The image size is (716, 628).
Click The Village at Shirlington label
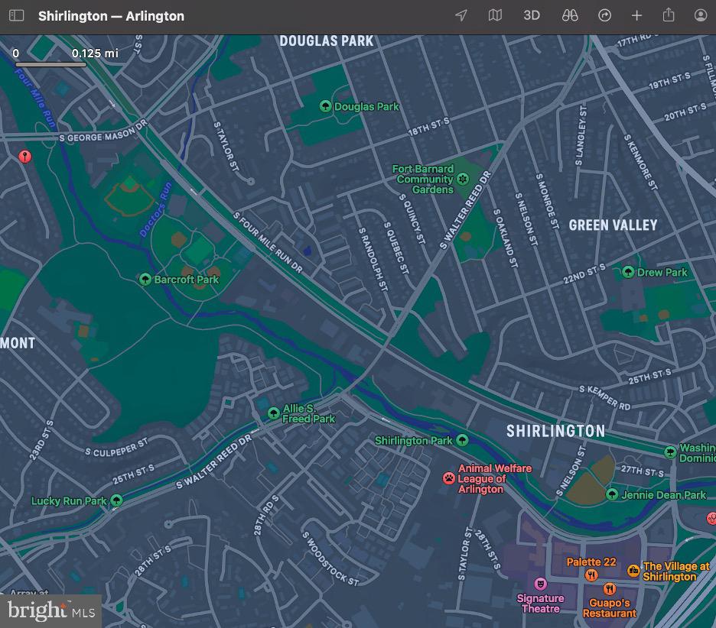click(670, 571)
